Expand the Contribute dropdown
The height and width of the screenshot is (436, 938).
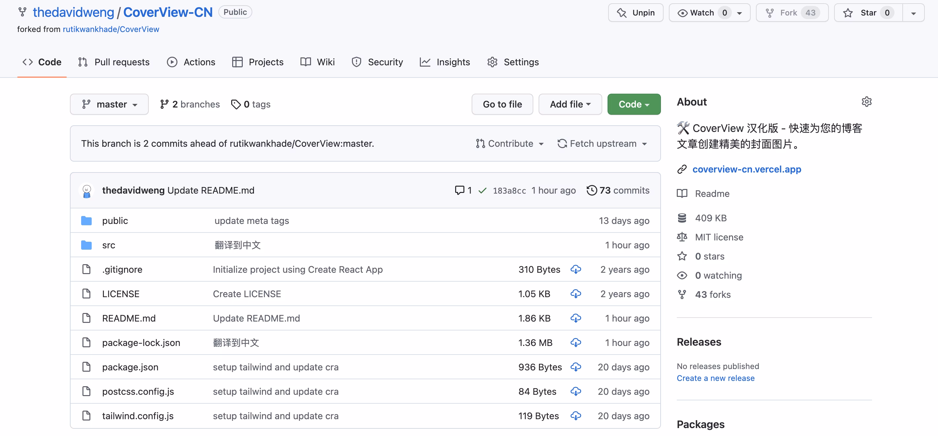[x=510, y=143]
